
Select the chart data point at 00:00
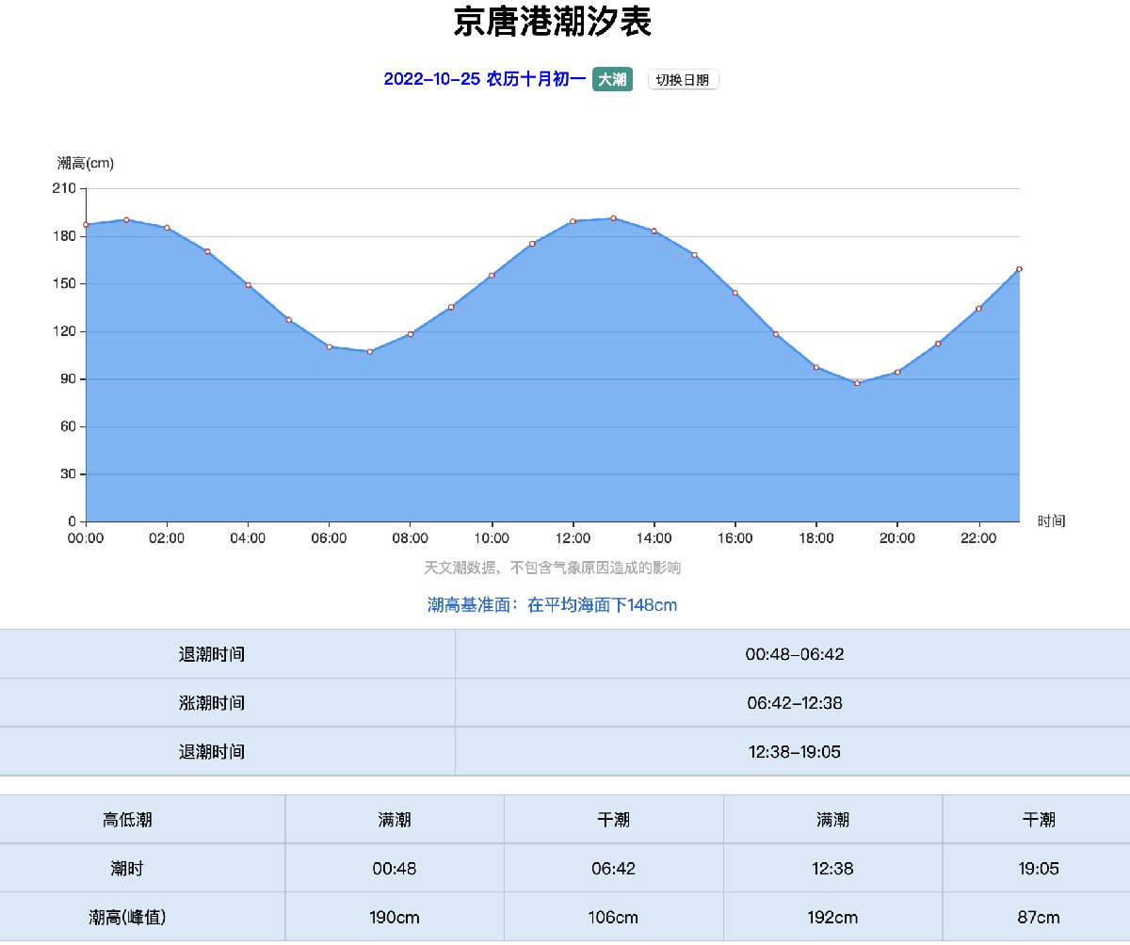click(x=86, y=225)
